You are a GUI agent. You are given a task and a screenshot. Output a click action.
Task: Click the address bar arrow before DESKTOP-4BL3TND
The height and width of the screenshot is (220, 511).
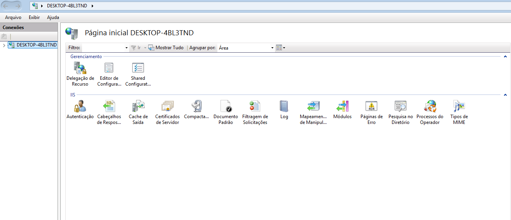(42, 6)
